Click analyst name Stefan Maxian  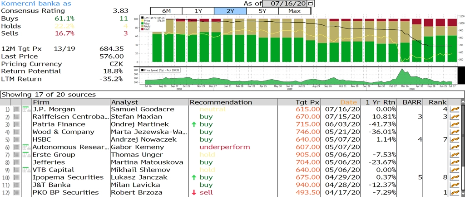tap(136, 117)
